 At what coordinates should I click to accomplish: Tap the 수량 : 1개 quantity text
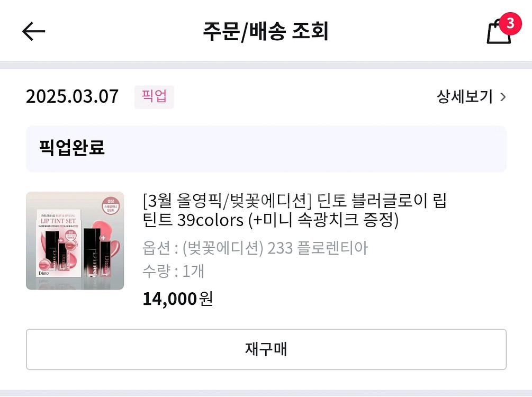pos(173,271)
